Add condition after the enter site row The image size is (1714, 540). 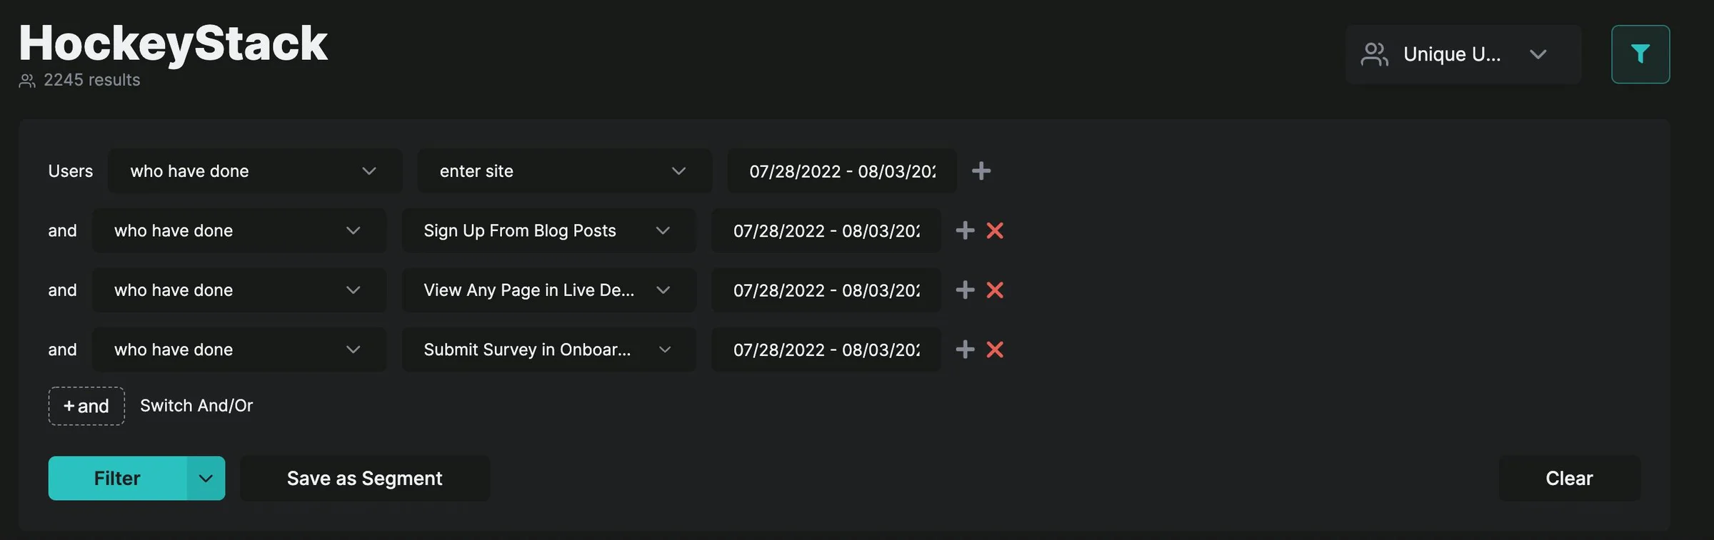pyautogui.click(x=981, y=171)
